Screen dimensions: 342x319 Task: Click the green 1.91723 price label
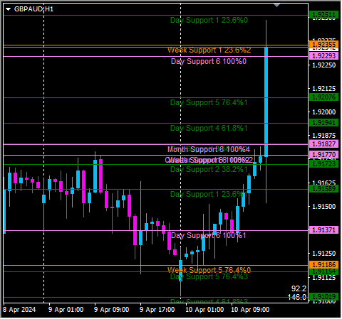(323, 163)
